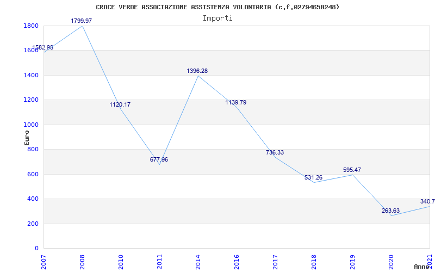
Task: Click the 677.96 data point label
Action: [x=159, y=159]
